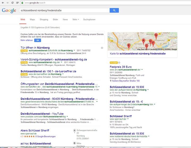Switch to the Shopping tab
191x148 pixels.
[44, 19]
